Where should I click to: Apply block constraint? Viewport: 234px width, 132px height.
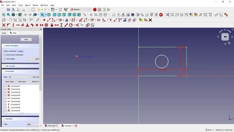pyautogui.click(x=46, y=25)
